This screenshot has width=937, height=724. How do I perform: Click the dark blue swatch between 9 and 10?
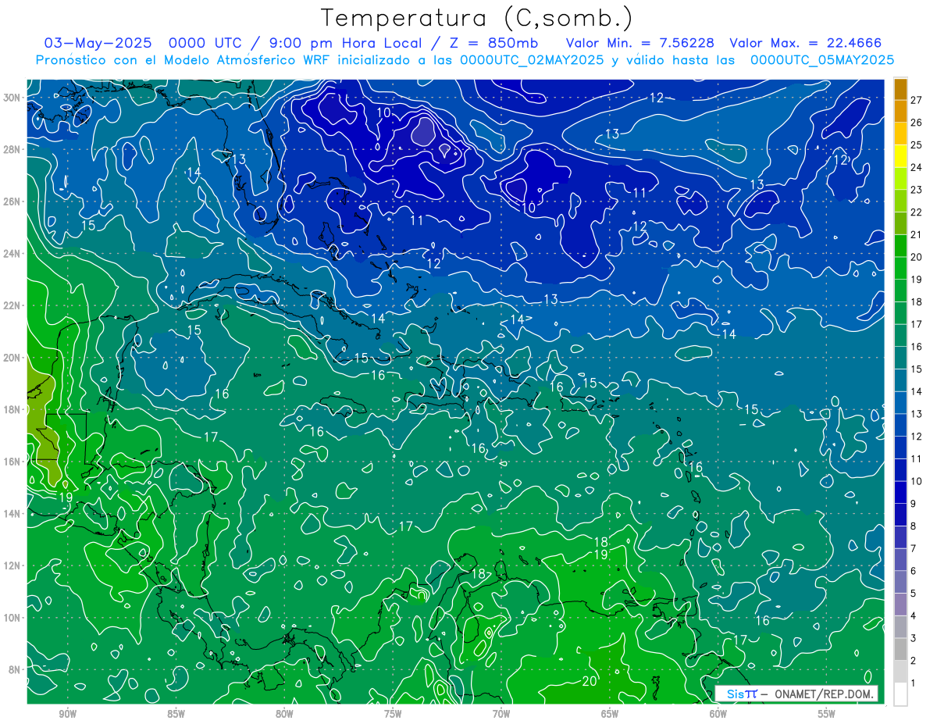(x=900, y=492)
